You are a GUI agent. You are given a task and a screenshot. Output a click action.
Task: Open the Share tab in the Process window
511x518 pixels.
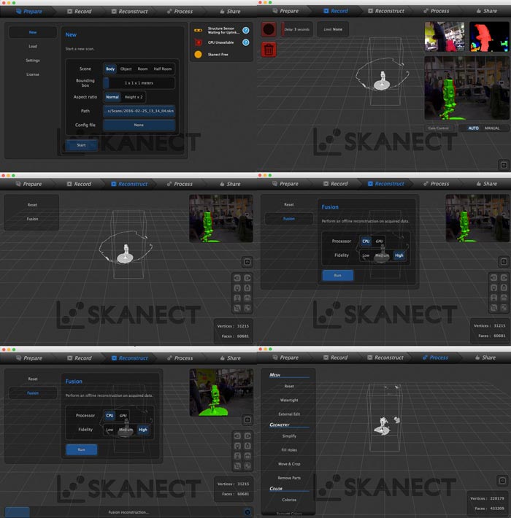[x=485, y=357]
